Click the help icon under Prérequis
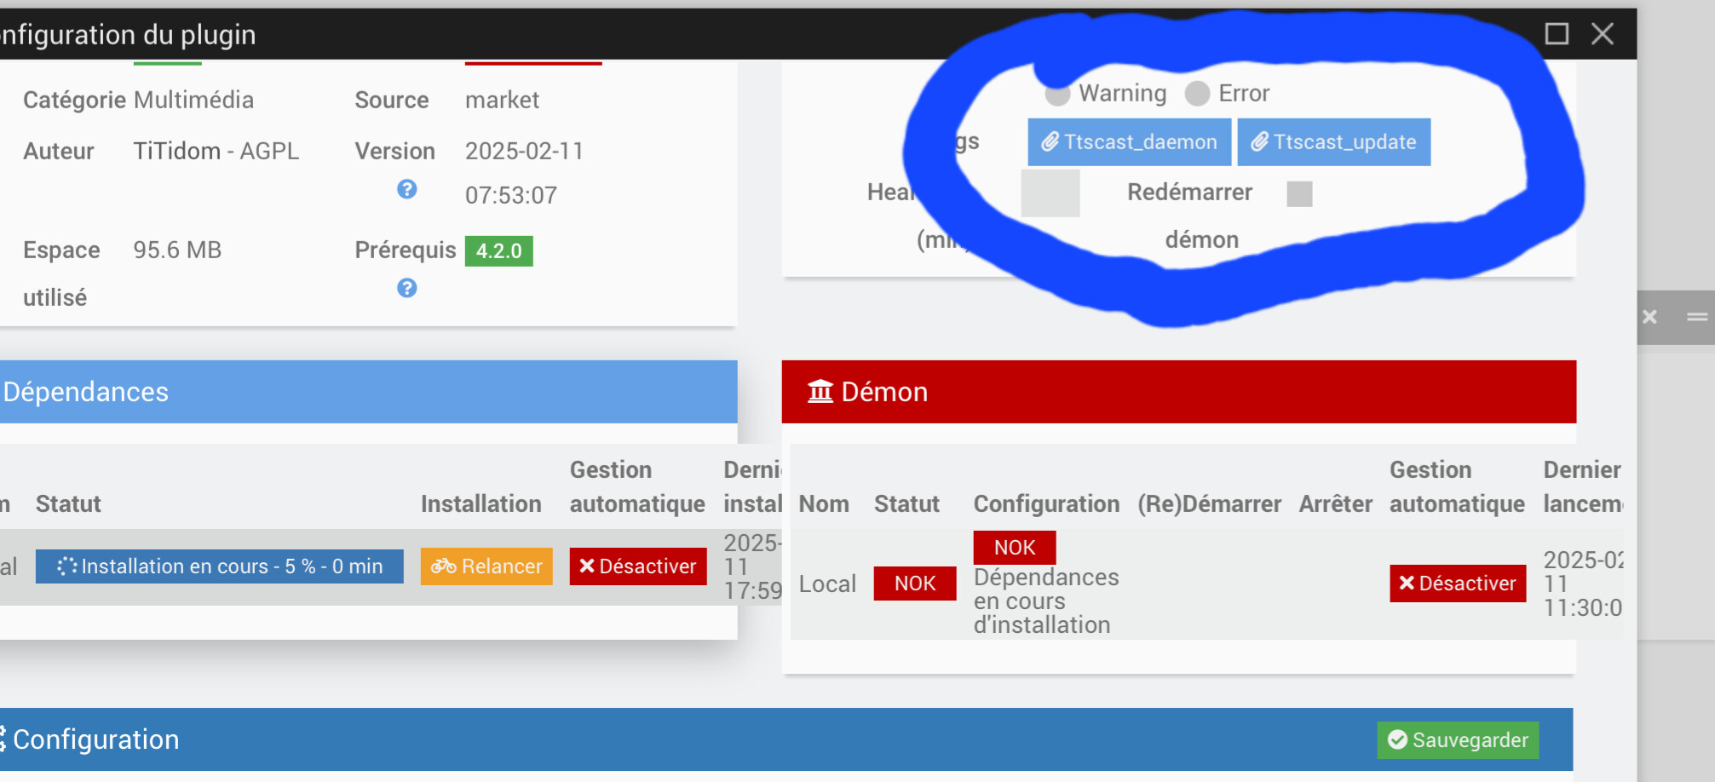This screenshot has width=1715, height=782. [x=407, y=288]
